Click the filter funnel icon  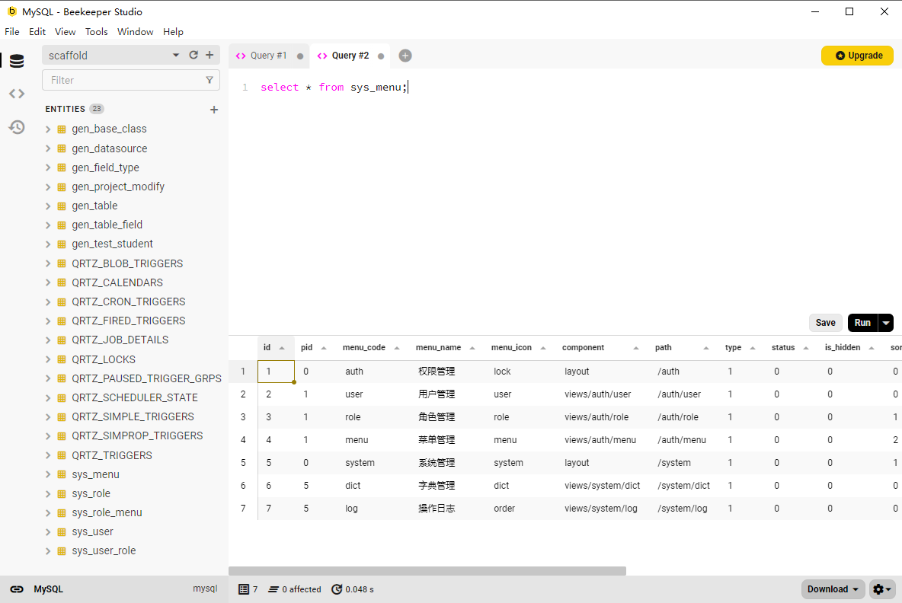[210, 80]
